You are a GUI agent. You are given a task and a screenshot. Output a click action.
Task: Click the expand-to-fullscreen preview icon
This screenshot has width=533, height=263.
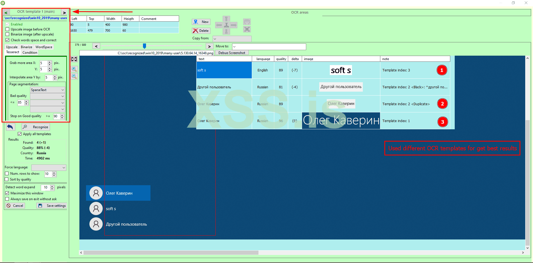(74, 59)
